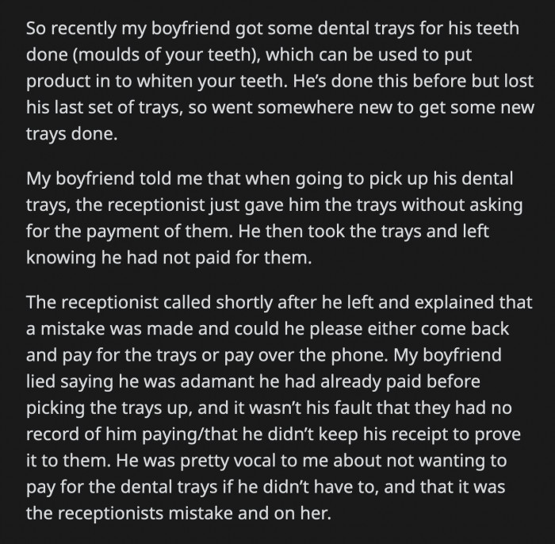
Task: Click the words 'pretty vocal to me'
Action: click(x=255, y=461)
